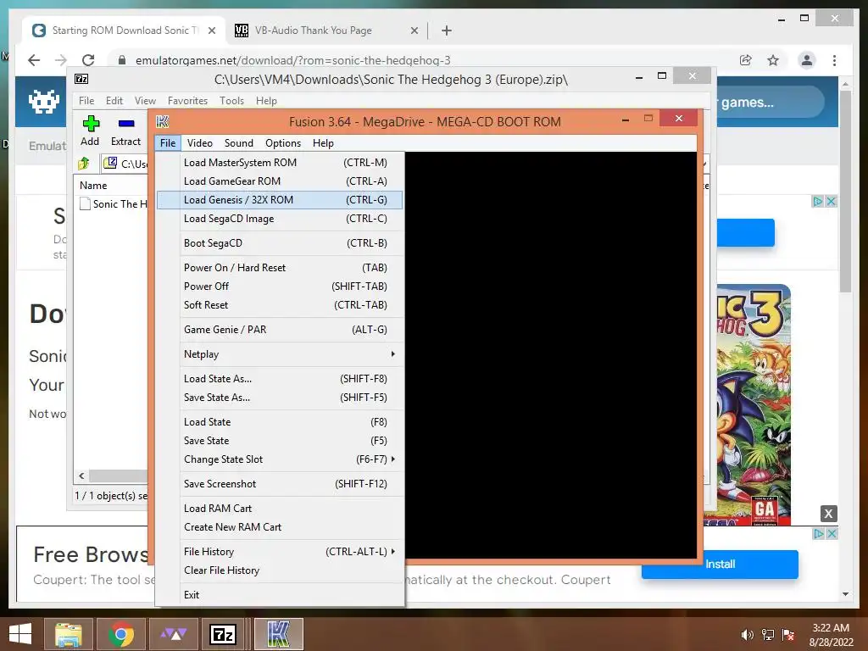Switch to 7-Zip in the taskbar

tap(223, 634)
